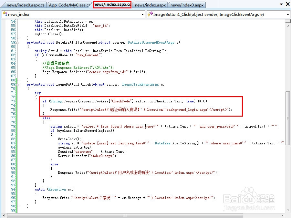
Task: Click 'myclass.ExCom(sq);' on line 84
Action: pos(75,148)
